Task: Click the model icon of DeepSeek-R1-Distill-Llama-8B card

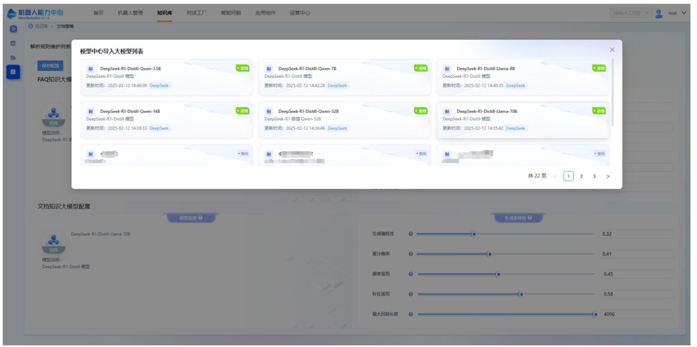Action: point(447,69)
